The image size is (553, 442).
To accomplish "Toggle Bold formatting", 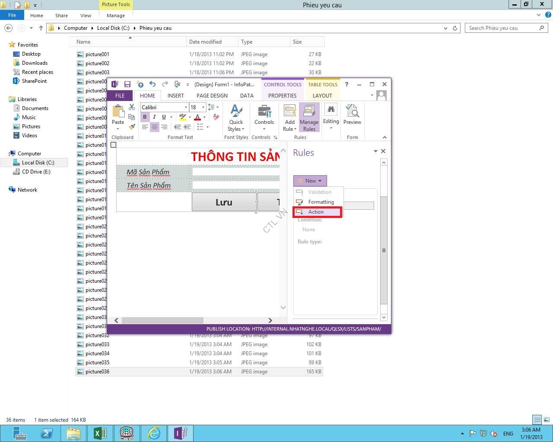I will tap(145, 117).
